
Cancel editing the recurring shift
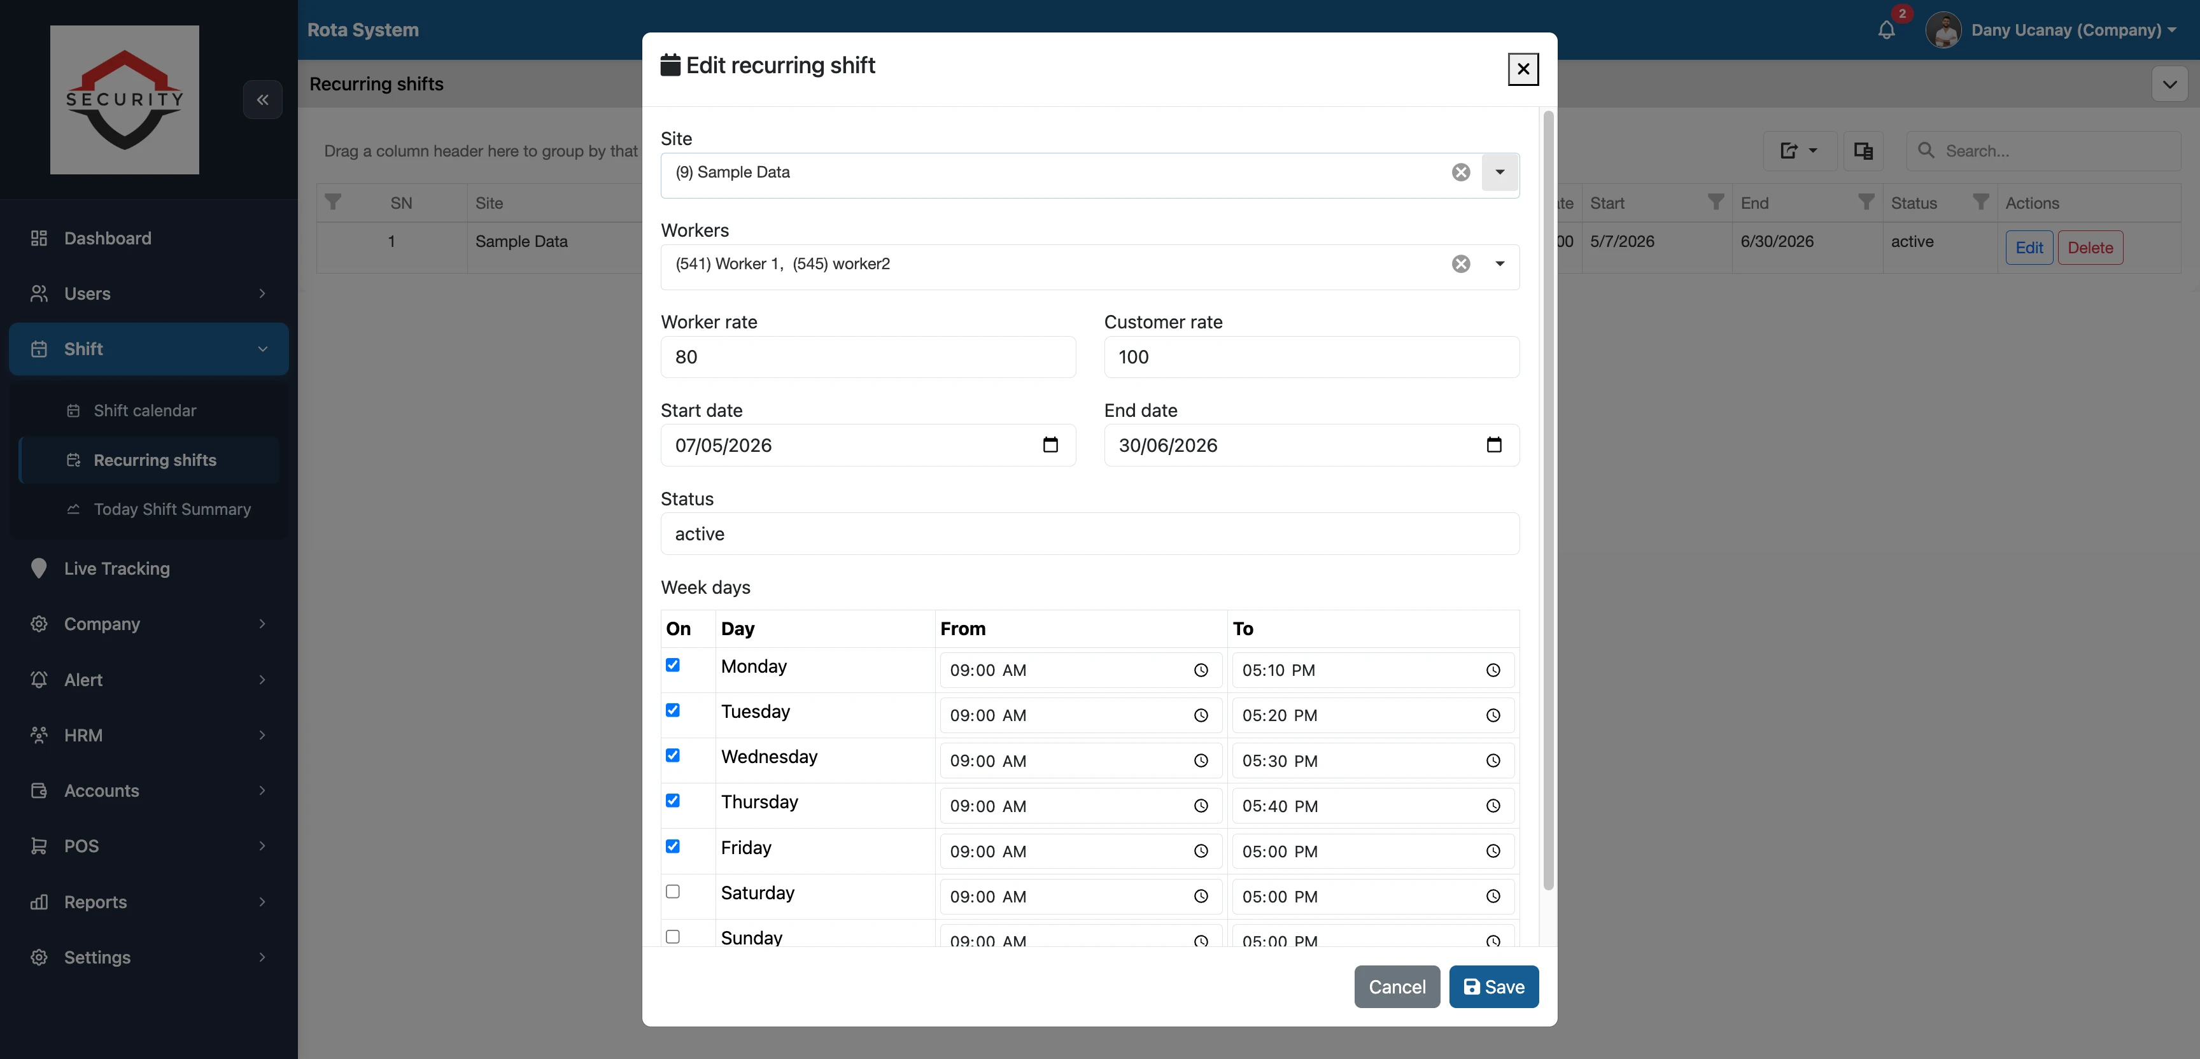(x=1397, y=987)
